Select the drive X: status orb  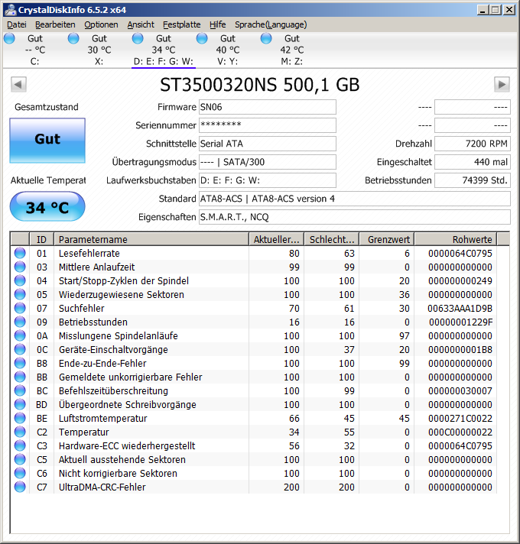pyautogui.click(x=73, y=38)
